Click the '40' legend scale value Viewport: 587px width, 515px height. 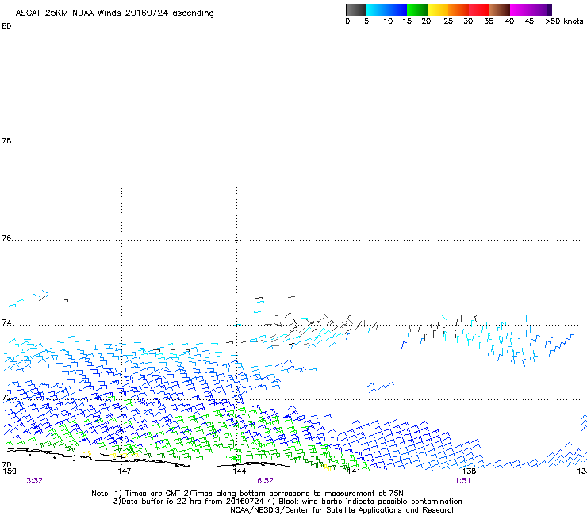(x=509, y=21)
